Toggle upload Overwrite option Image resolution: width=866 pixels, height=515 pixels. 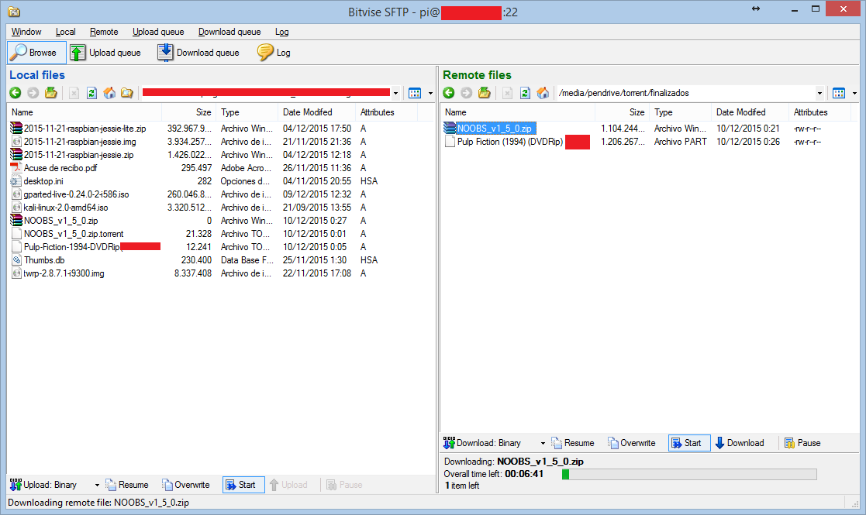click(185, 486)
